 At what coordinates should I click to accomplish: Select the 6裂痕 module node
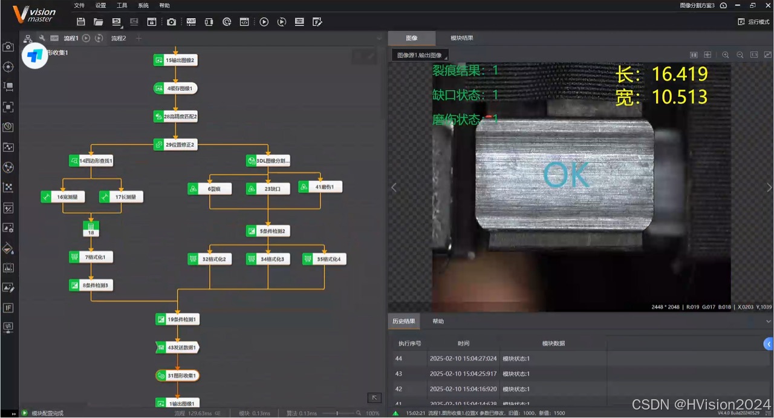[x=210, y=189]
